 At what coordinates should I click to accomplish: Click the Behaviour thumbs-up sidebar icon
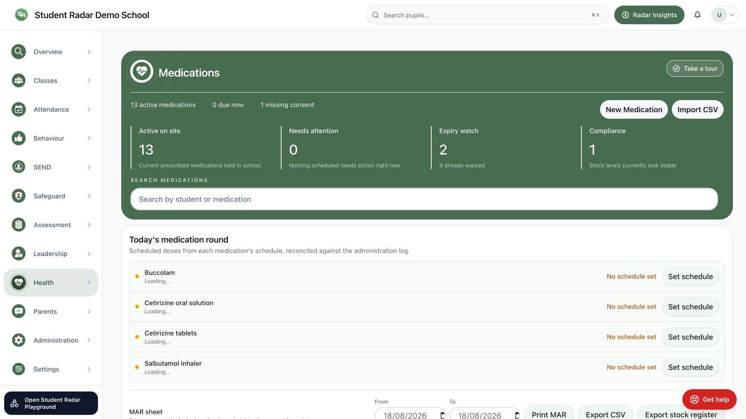click(19, 138)
